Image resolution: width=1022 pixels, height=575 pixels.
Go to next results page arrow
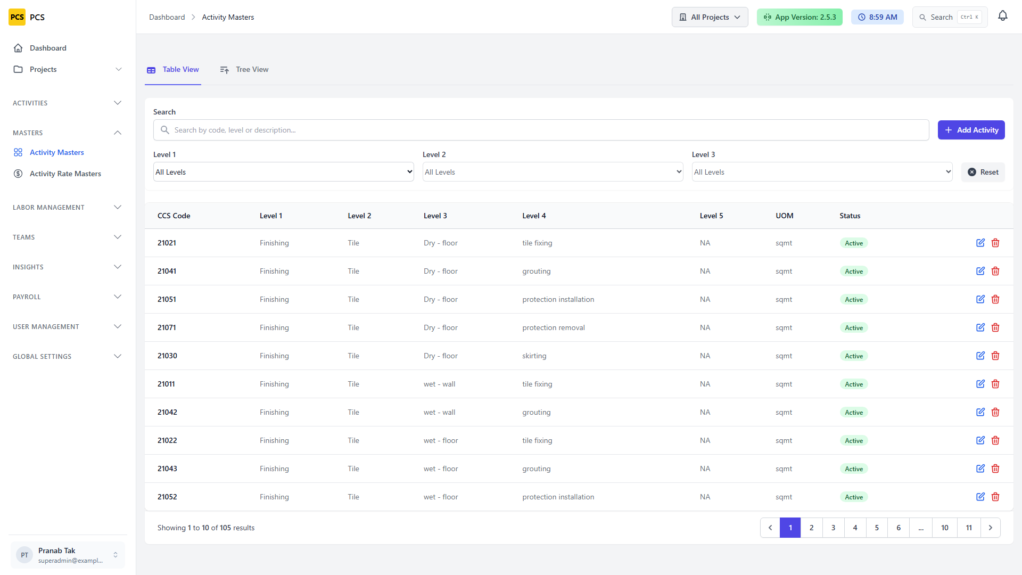coord(990,528)
